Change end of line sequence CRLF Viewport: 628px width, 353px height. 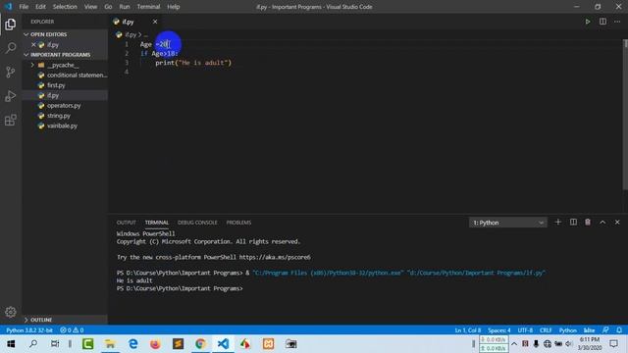pos(546,330)
